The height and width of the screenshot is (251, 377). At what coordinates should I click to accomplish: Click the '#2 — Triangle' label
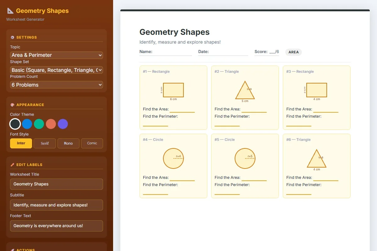coord(227,72)
